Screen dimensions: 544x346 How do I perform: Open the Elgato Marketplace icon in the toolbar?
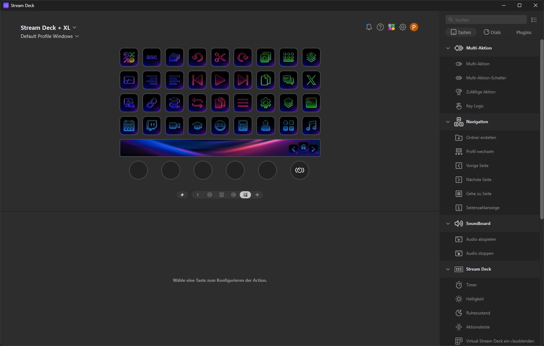[392, 27]
